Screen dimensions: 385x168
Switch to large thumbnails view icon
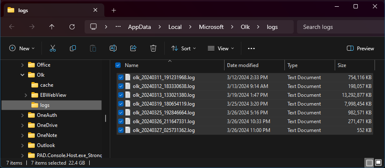[x=378, y=163]
